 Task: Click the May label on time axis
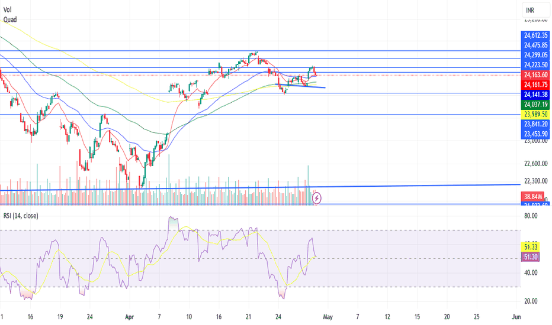click(x=328, y=316)
